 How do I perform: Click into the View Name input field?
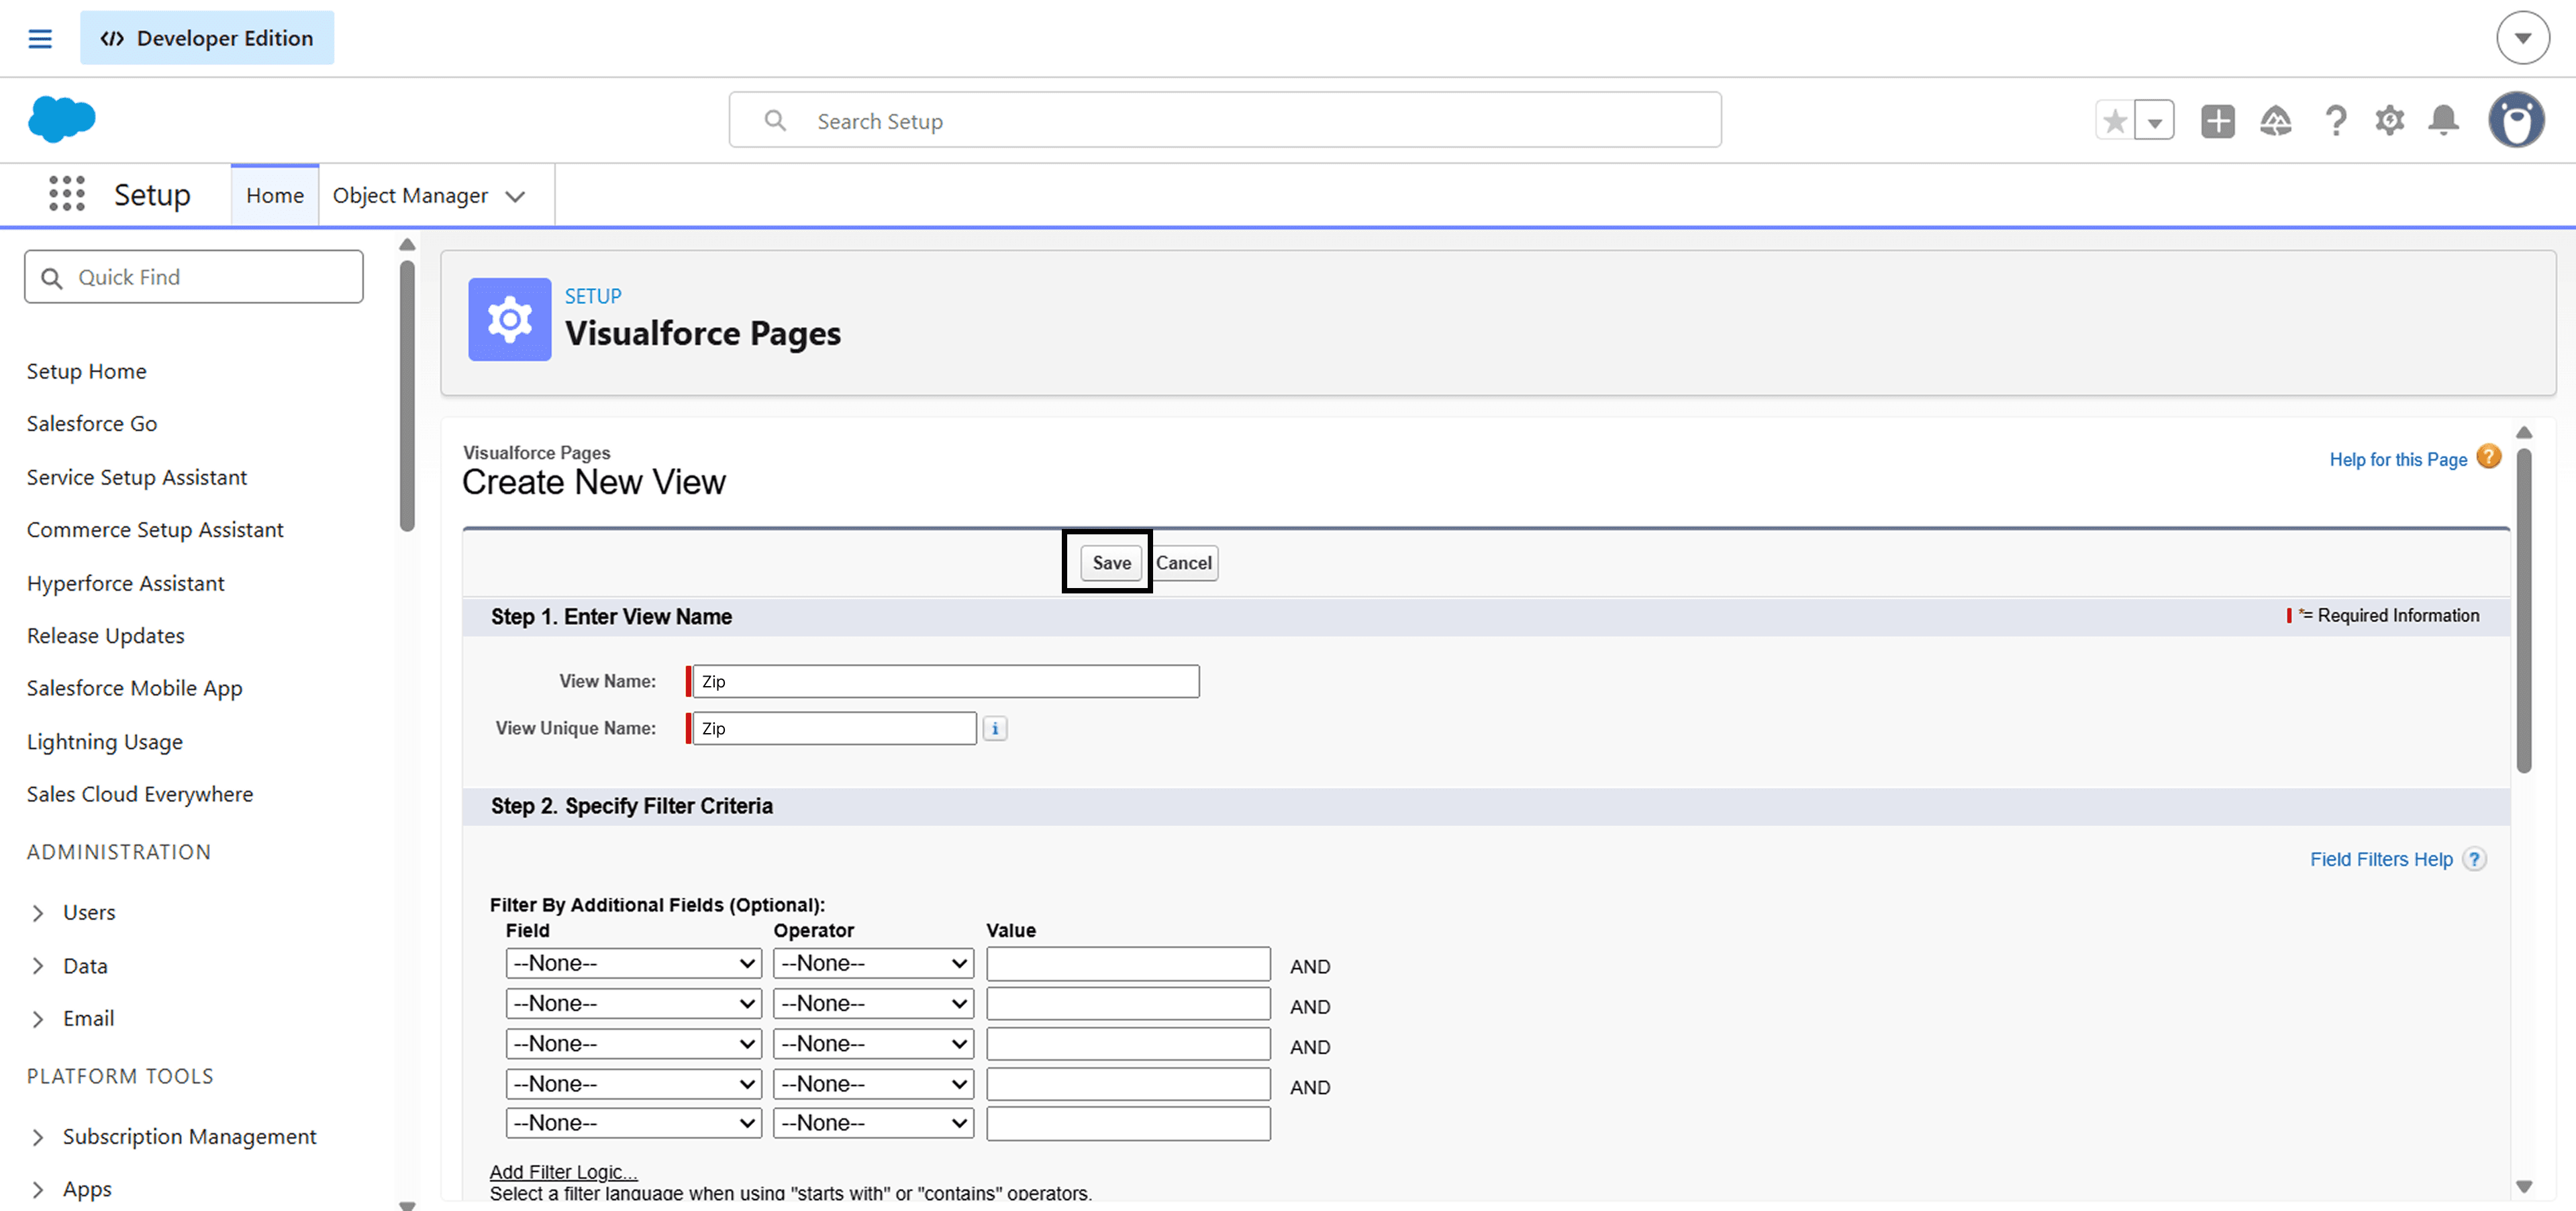945,681
